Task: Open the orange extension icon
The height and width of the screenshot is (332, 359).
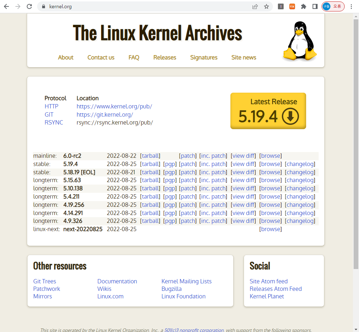Action: [292, 6]
